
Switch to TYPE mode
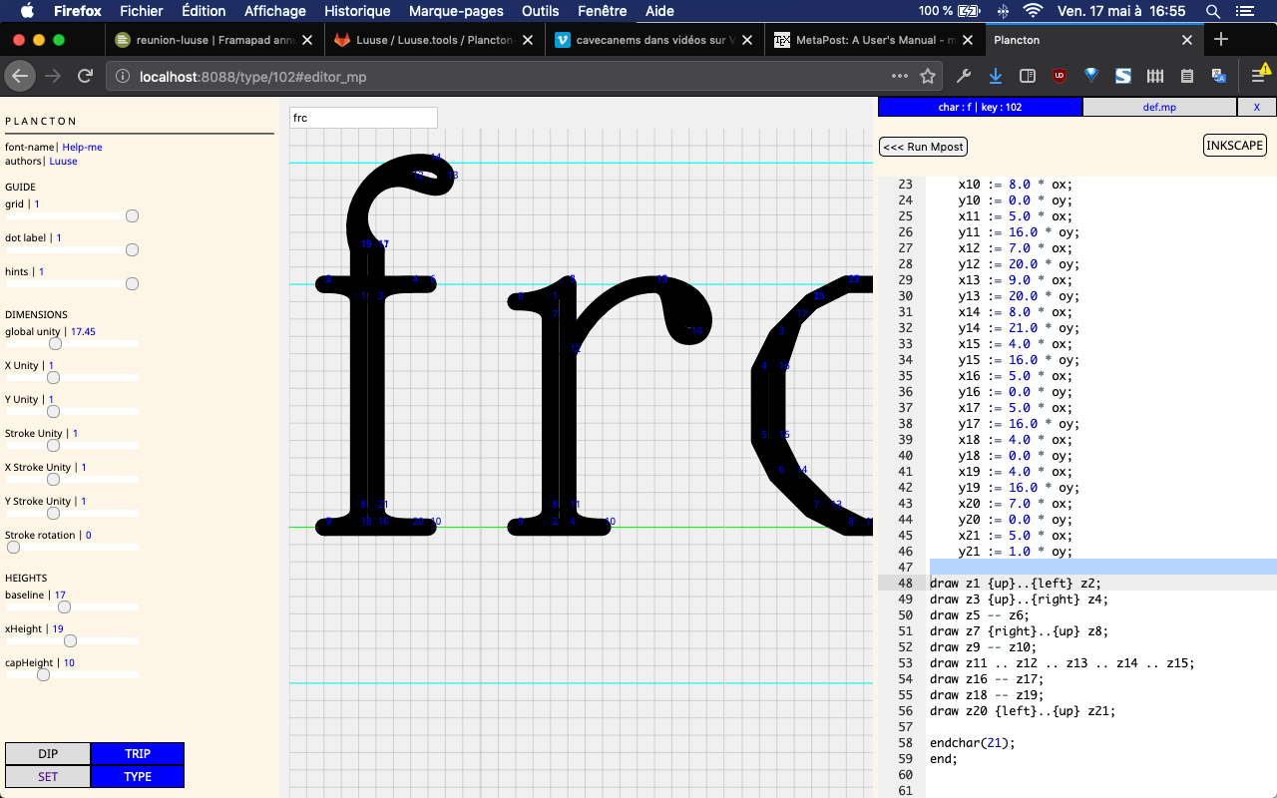pos(138,776)
